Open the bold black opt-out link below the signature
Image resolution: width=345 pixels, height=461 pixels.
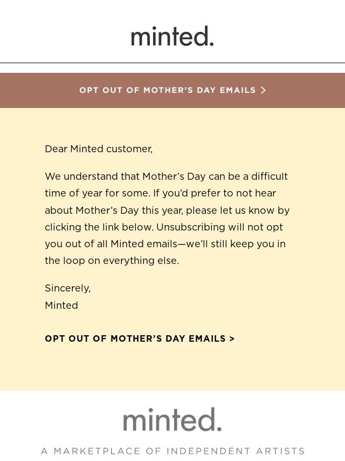pyautogui.click(x=136, y=339)
